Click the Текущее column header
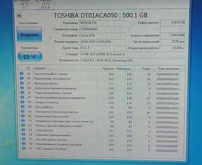The height and width of the screenshot is (165, 202). 108,69
